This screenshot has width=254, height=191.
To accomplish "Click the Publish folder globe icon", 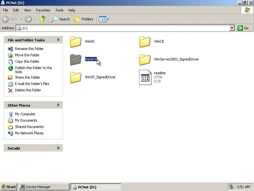I will click(x=10, y=68).
